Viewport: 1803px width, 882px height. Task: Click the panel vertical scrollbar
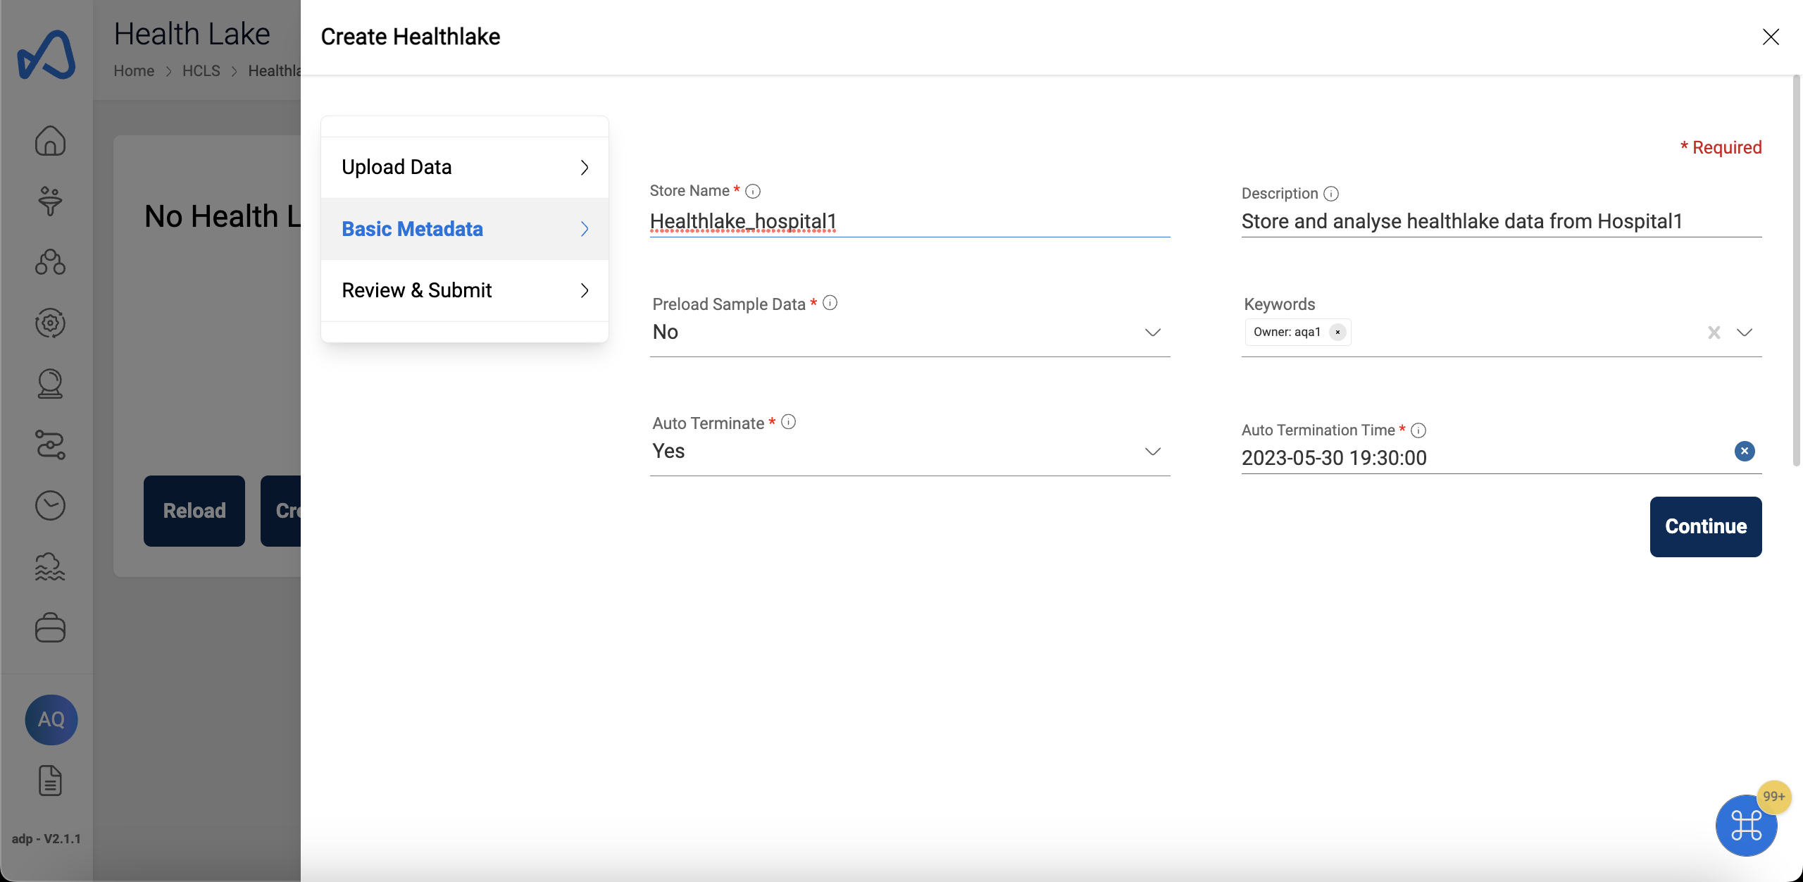(x=1796, y=271)
